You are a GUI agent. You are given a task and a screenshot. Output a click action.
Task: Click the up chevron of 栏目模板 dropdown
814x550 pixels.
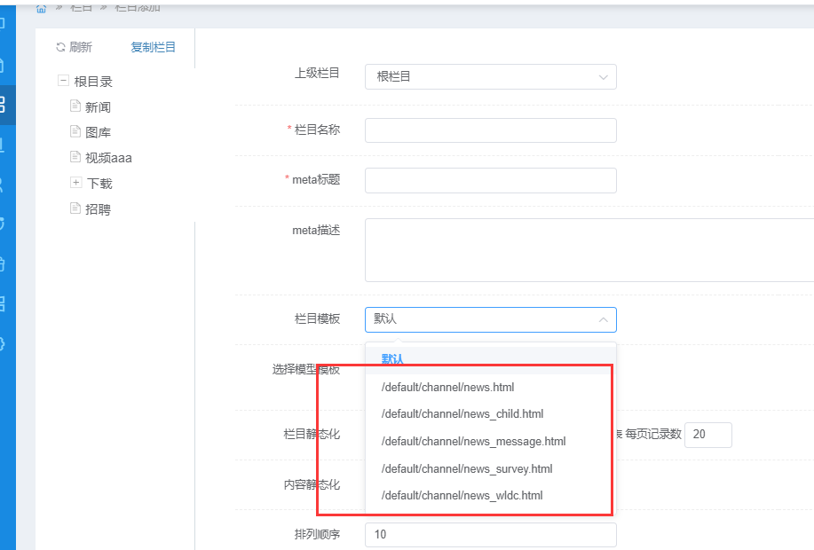tap(604, 319)
